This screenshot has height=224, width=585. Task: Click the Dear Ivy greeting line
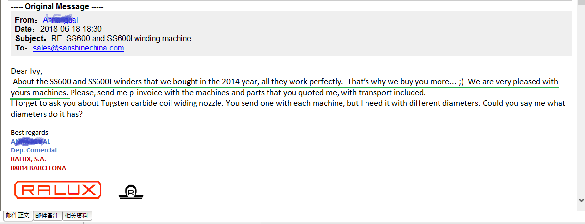(x=24, y=71)
